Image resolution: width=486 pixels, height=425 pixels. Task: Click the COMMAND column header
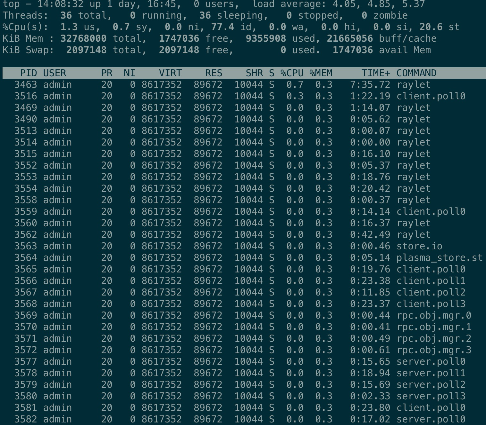416,73
